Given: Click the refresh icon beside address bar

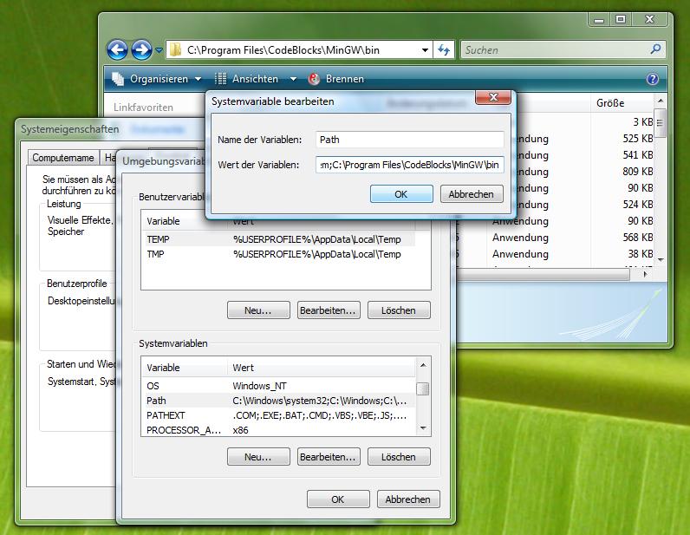Looking at the screenshot, I should (445, 50).
